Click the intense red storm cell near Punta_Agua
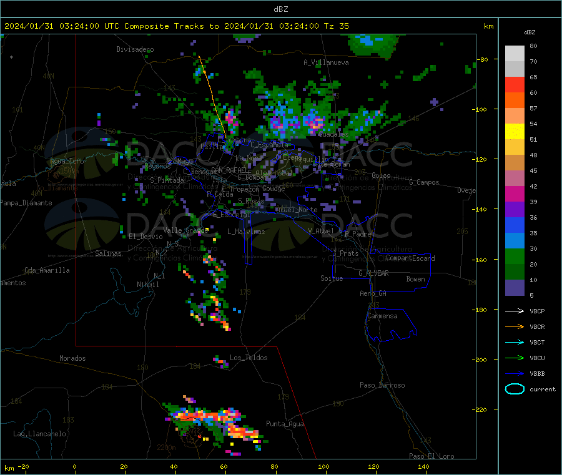The image size is (562, 475). click(243, 433)
